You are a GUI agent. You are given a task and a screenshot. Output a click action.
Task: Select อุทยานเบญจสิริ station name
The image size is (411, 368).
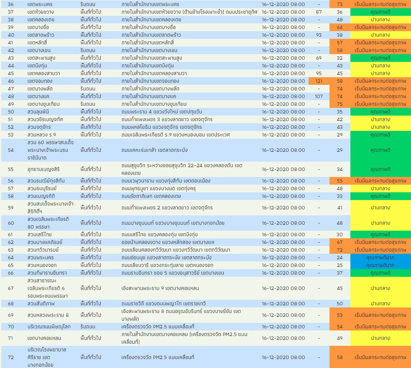[x=44, y=169]
